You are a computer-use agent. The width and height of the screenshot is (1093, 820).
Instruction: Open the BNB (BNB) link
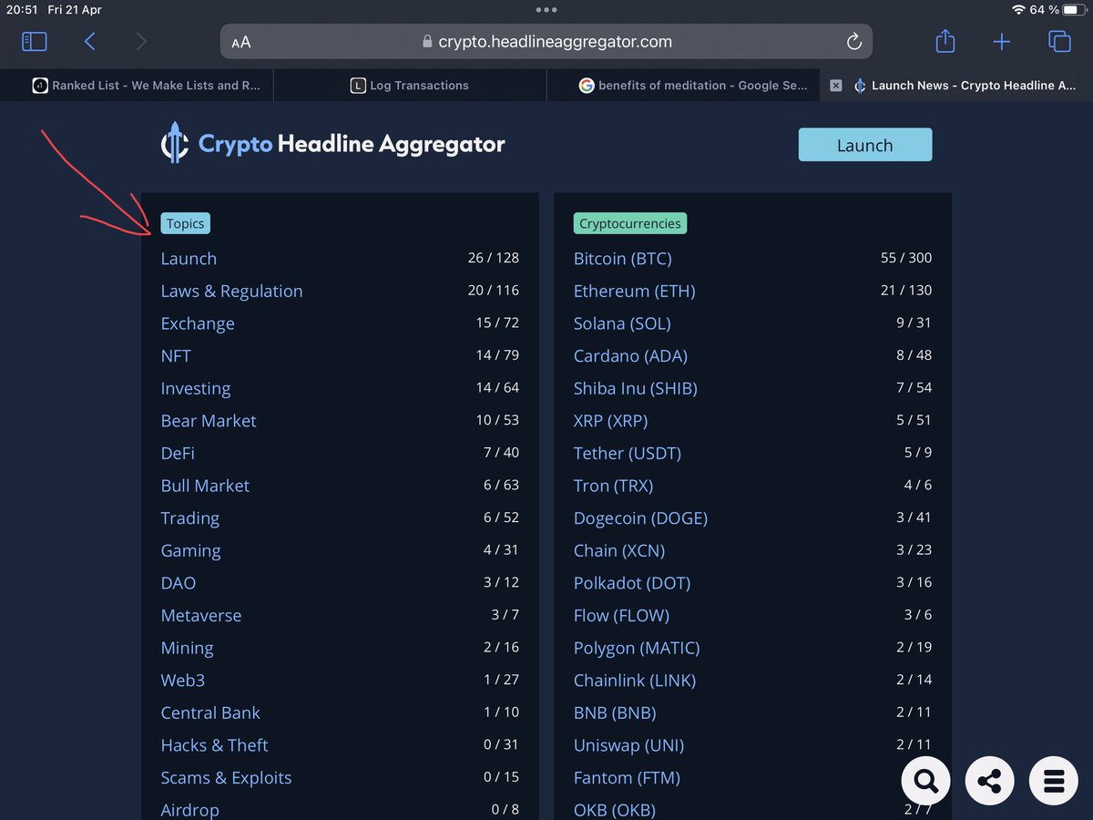point(615,713)
